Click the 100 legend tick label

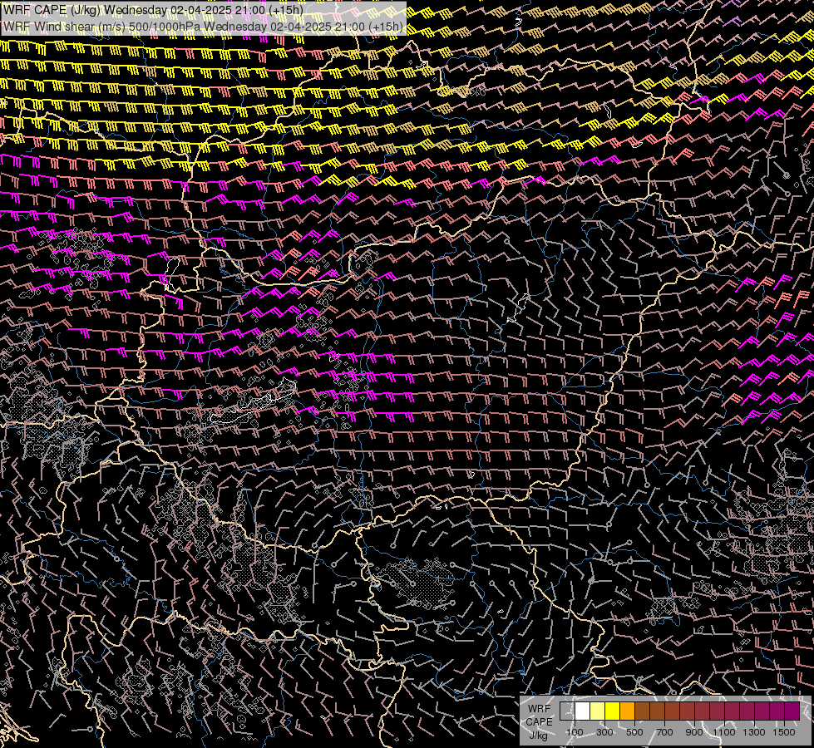(x=575, y=732)
